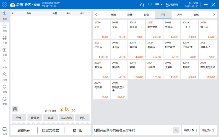Click the 小计 subtotal column header
The width and height of the screenshot is (219, 137).
pos(82,13)
